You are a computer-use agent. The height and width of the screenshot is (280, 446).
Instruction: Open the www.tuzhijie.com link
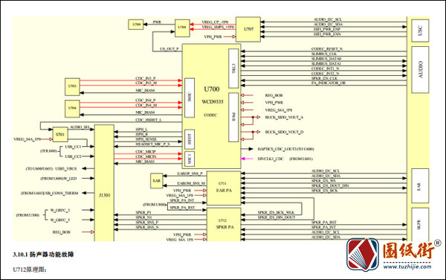click(407, 267)
